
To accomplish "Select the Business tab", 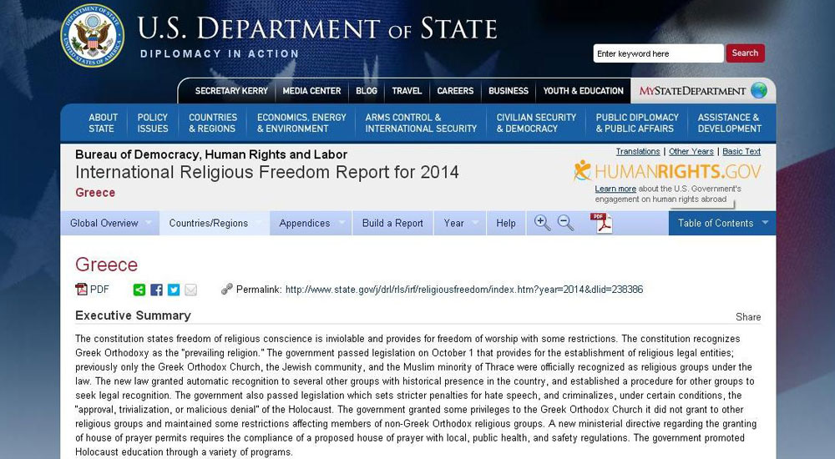I will [509, 90].
